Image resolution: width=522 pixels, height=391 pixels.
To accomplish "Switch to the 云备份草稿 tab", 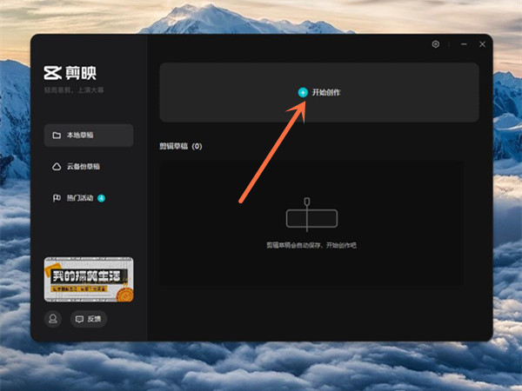I will 84,167.
